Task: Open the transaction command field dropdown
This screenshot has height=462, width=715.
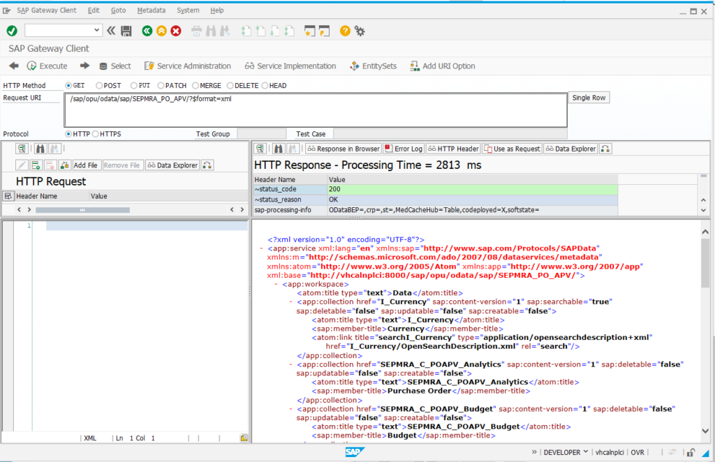Action: click(96, 31)
